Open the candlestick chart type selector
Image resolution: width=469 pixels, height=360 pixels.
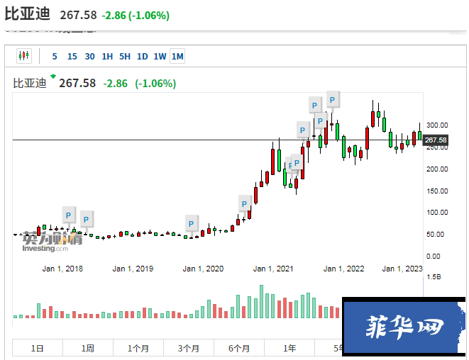[x=24, y=55]
